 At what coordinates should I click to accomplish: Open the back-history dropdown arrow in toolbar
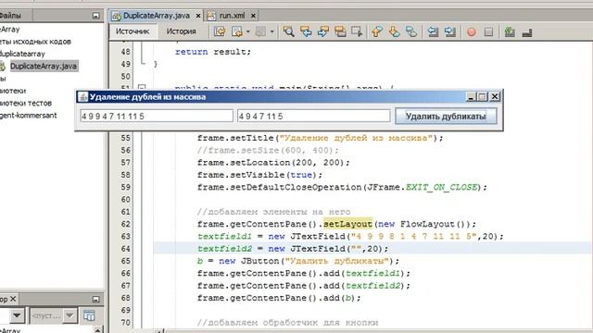pos(248,31)
